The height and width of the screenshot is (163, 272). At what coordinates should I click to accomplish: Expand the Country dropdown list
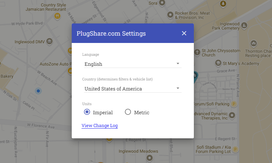(132, 89)
